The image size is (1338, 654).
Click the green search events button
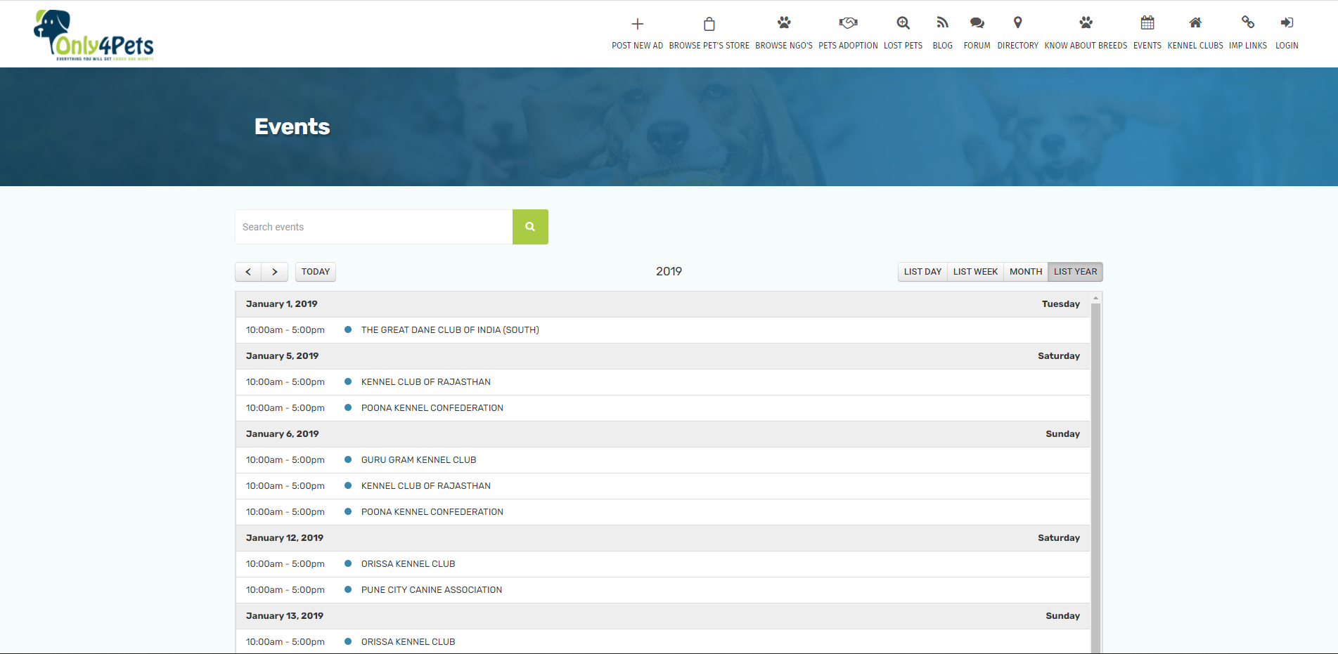click(530, 227)
